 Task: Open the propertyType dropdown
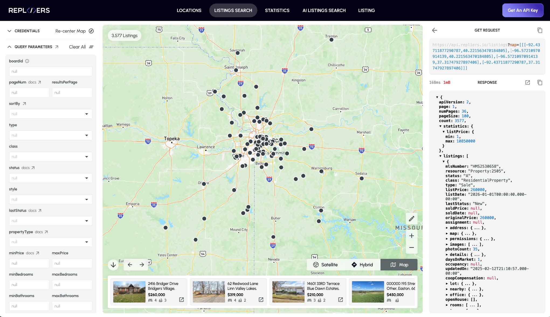[x=51, y=242]
